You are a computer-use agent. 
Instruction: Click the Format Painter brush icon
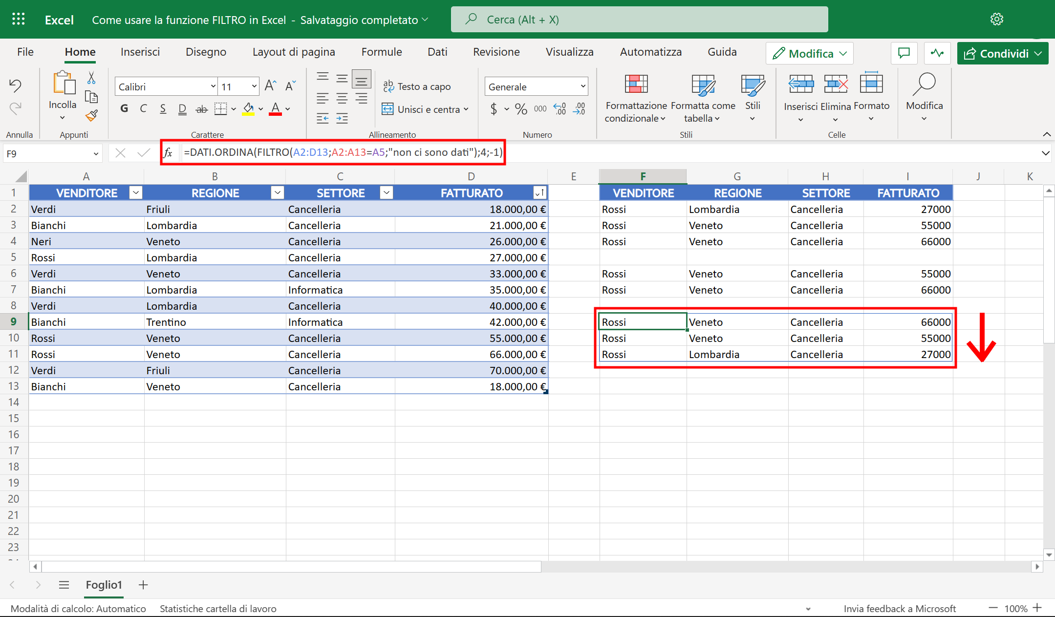coord(91,116)
